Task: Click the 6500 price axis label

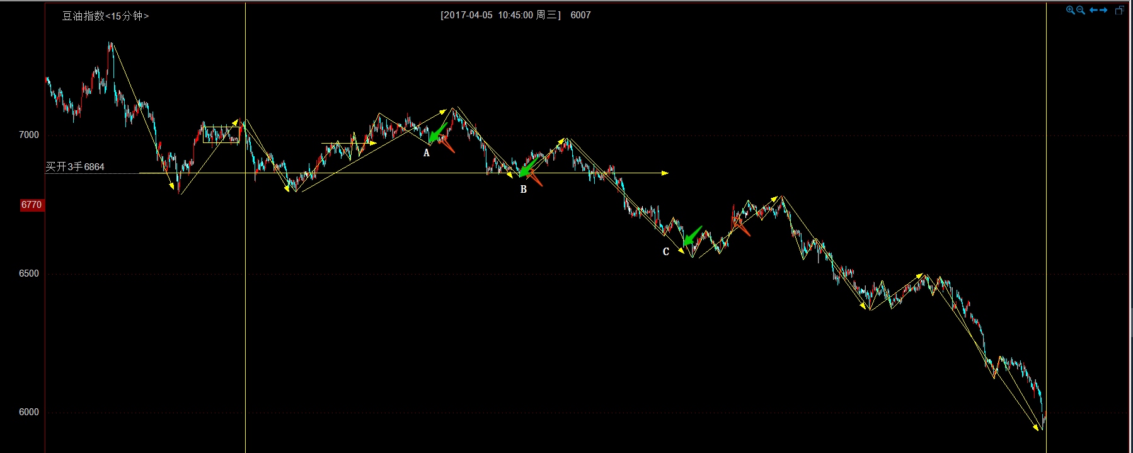Action: click(x=29, y=273)
